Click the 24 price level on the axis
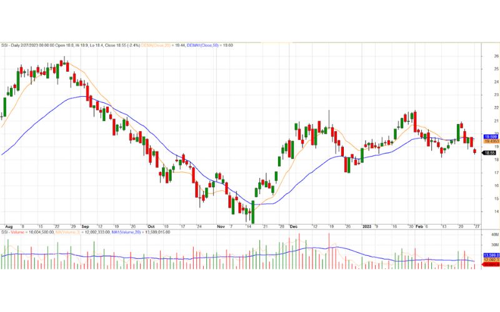 496,82
